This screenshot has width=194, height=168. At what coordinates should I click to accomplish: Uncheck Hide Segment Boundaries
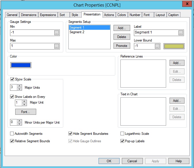(70, 134)
